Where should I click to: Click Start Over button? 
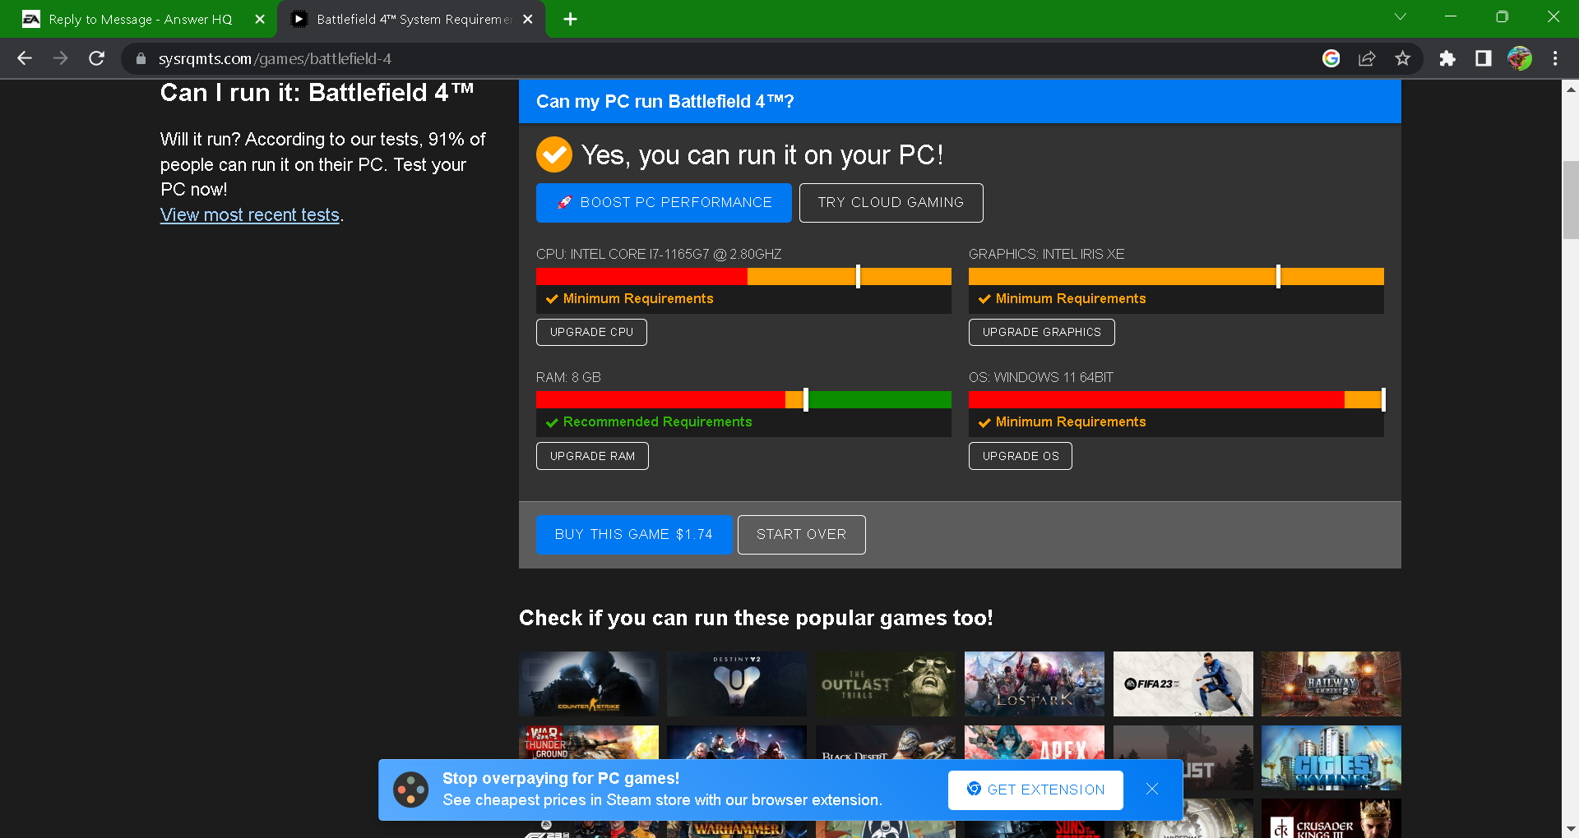tap(801, 535)
